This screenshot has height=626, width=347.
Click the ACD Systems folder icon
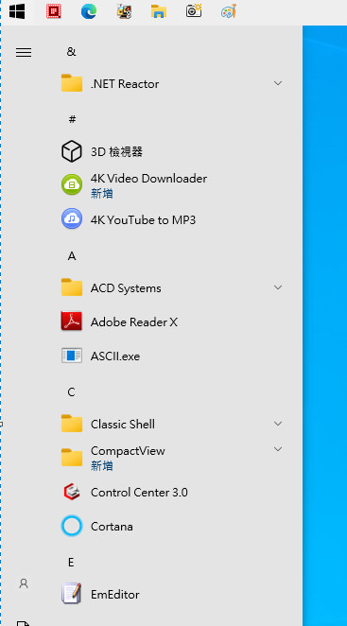point(72,287)
